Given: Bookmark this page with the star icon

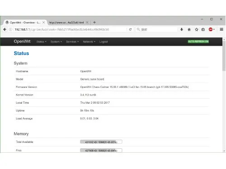Looking at the screenshot, I should coord(197,29).
